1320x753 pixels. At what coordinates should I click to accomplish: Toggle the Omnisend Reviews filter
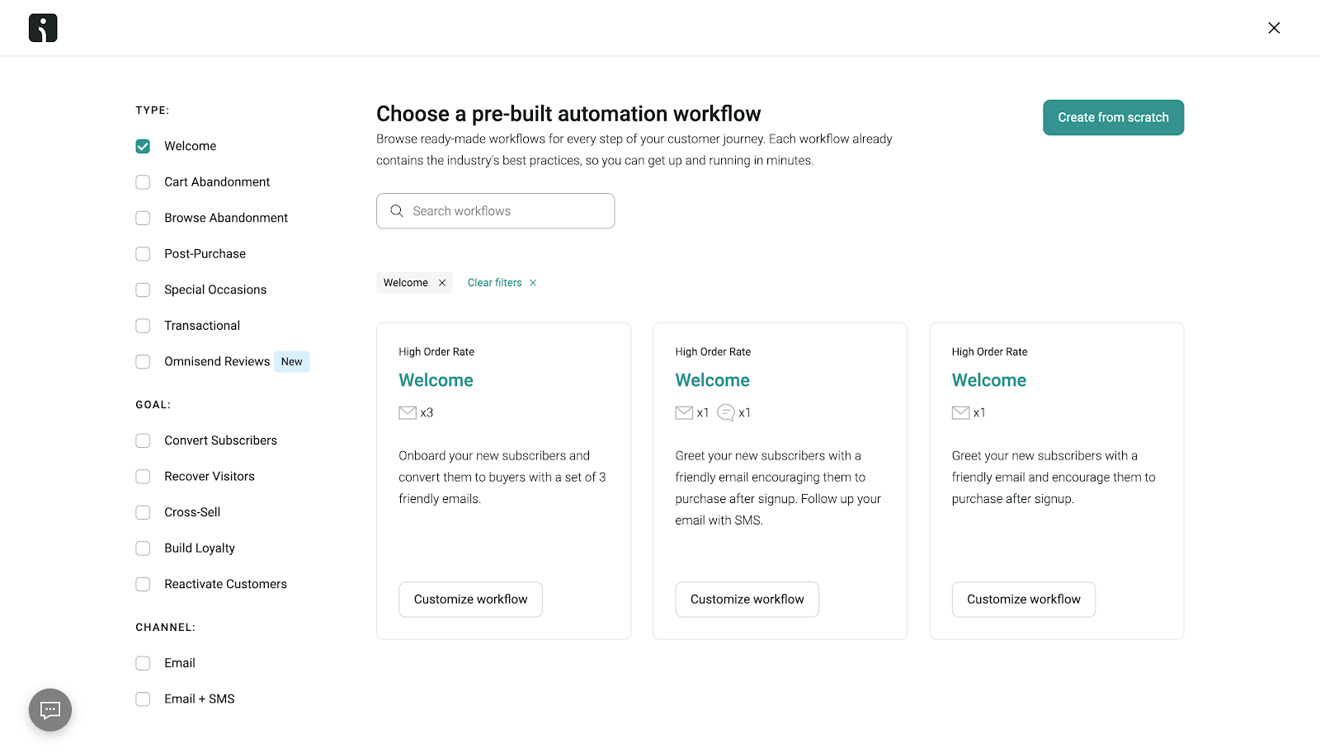(142, 361)
